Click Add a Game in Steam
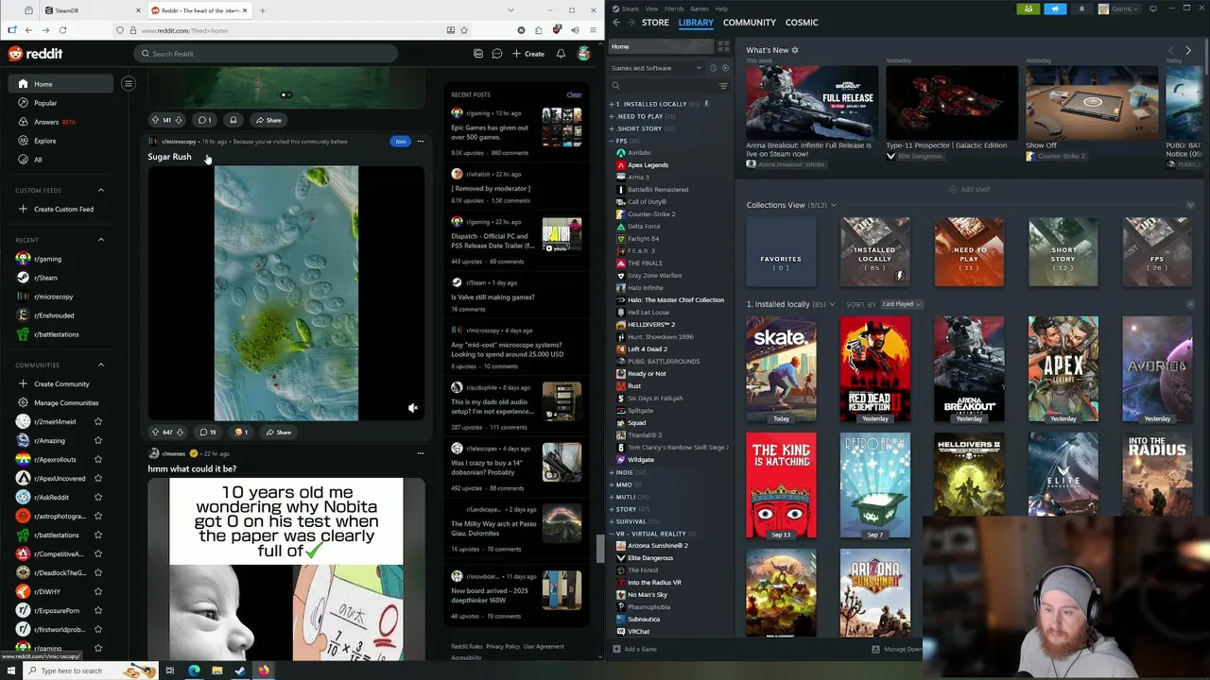 (635, 649)
